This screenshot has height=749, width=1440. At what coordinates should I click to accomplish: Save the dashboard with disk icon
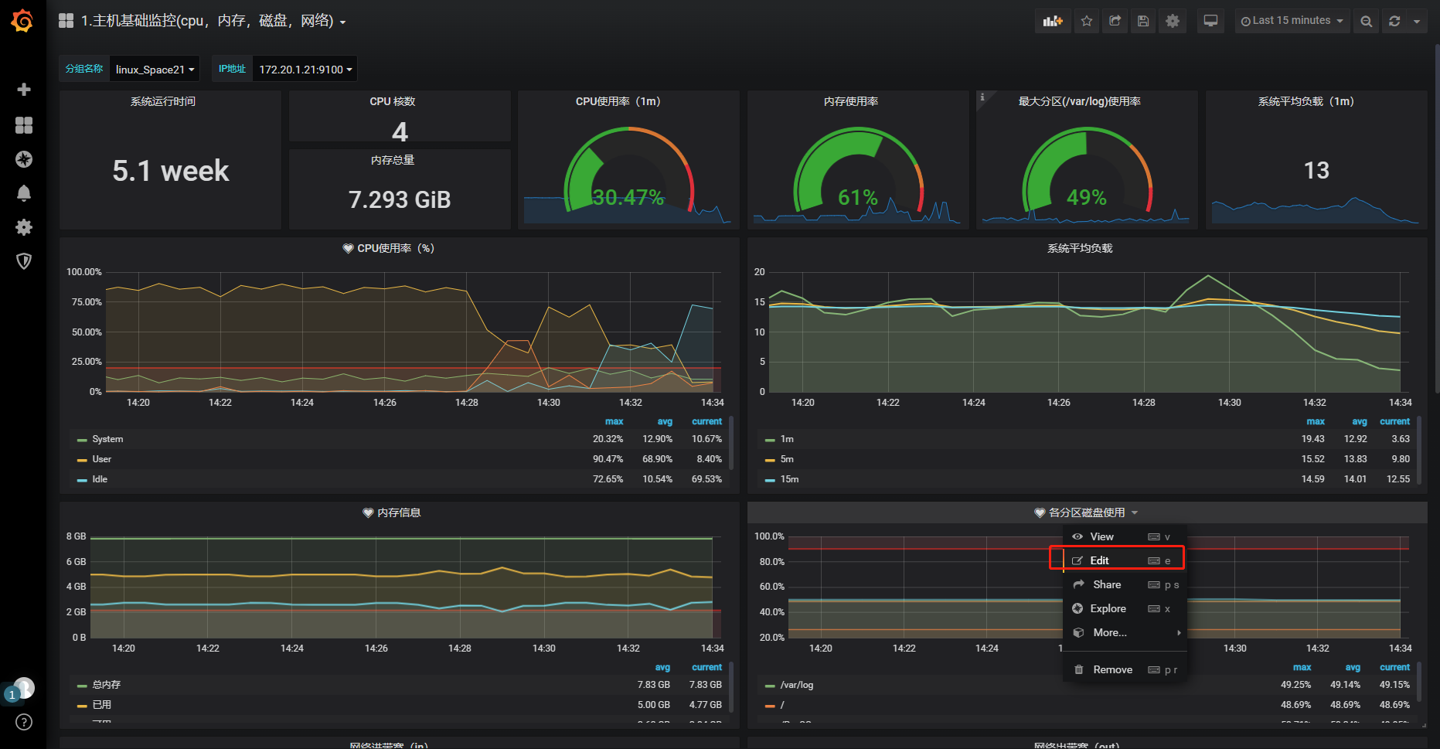coord(1143,21)
